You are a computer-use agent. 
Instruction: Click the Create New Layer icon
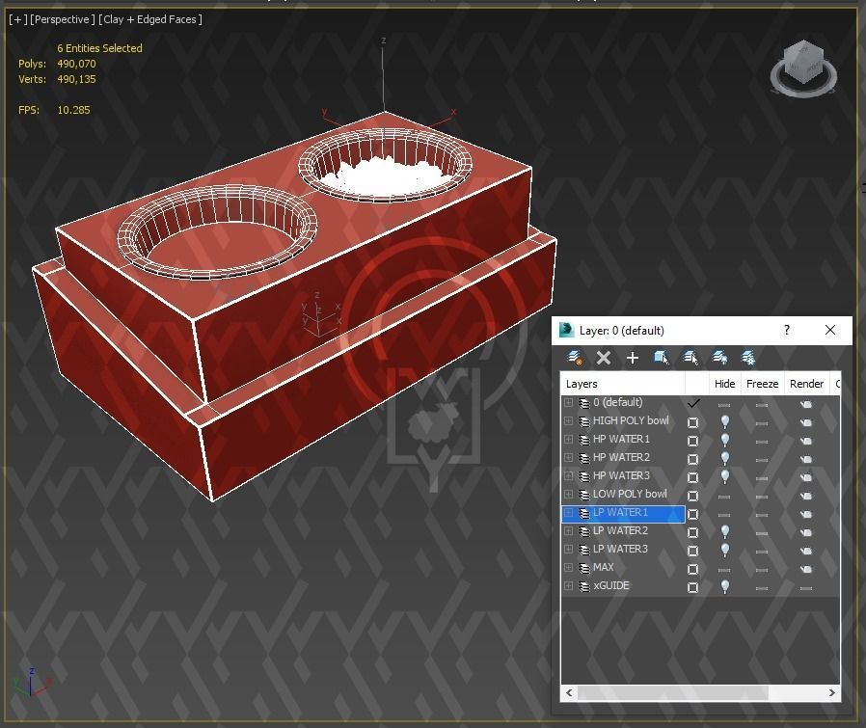[x=575, y=358]
